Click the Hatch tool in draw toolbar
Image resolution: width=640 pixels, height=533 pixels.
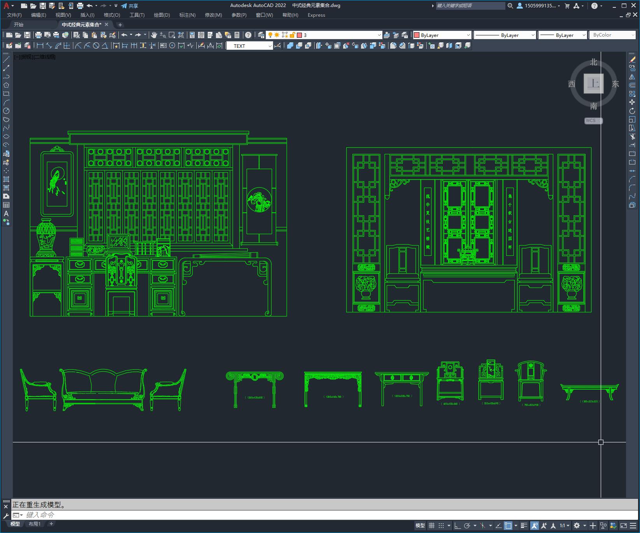click(6, 179)
